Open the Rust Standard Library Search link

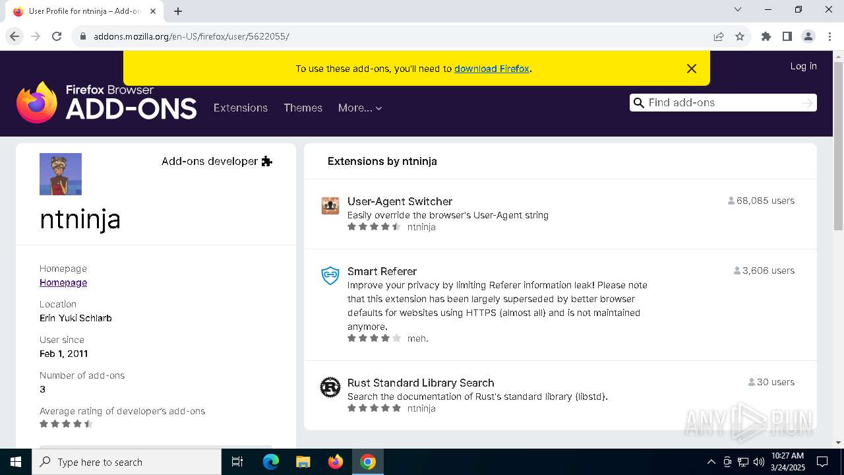tap(421, 383)
